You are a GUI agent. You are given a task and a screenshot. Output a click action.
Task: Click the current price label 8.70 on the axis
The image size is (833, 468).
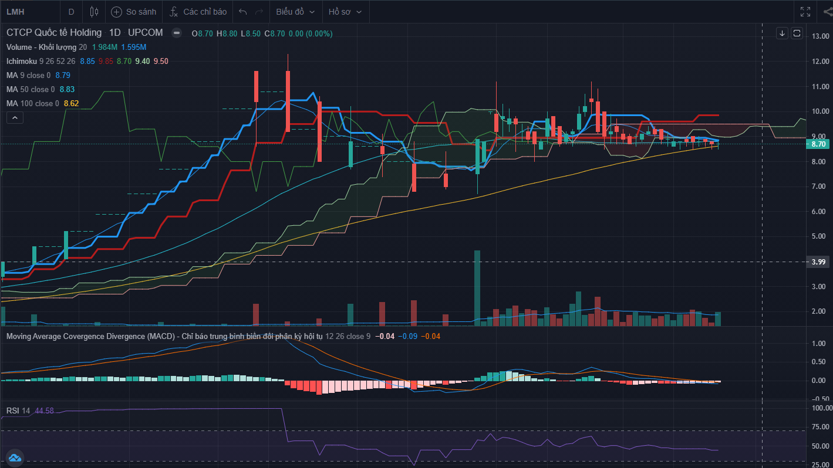click(819, 144)
